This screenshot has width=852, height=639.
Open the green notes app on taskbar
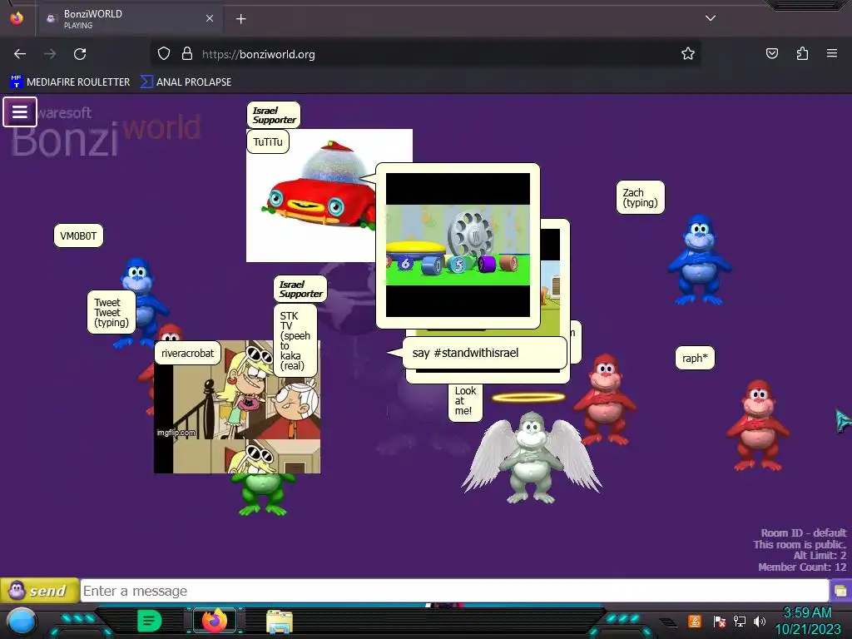(150, 621)
